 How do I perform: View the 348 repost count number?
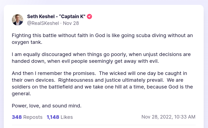pos(17,117)
